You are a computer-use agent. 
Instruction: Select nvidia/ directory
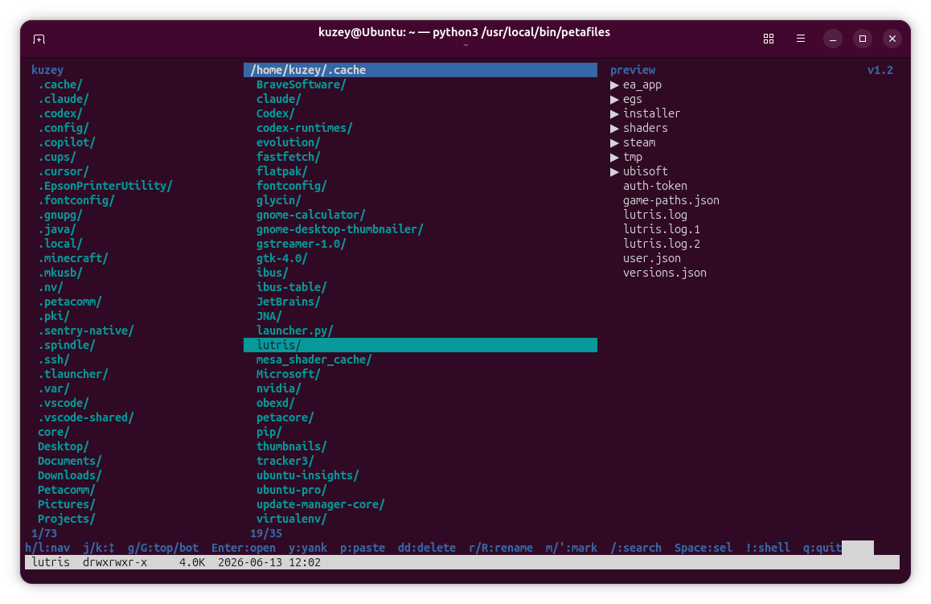279,388
